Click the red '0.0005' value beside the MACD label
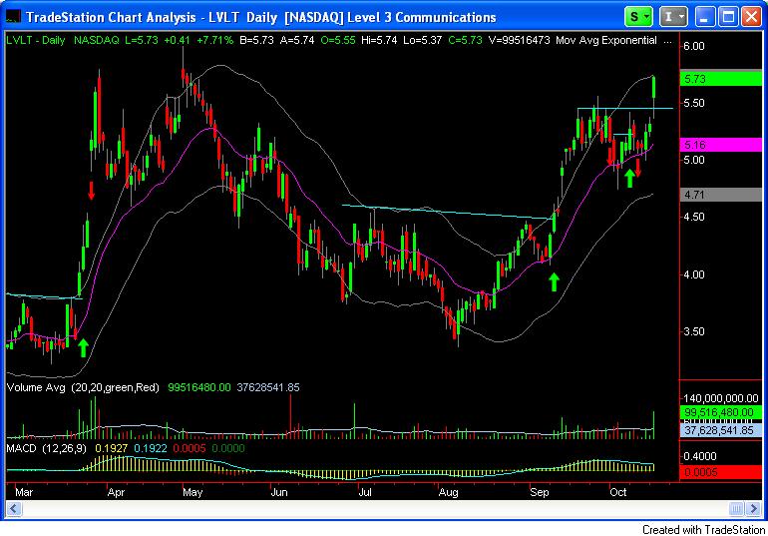 tap(190, 448)
